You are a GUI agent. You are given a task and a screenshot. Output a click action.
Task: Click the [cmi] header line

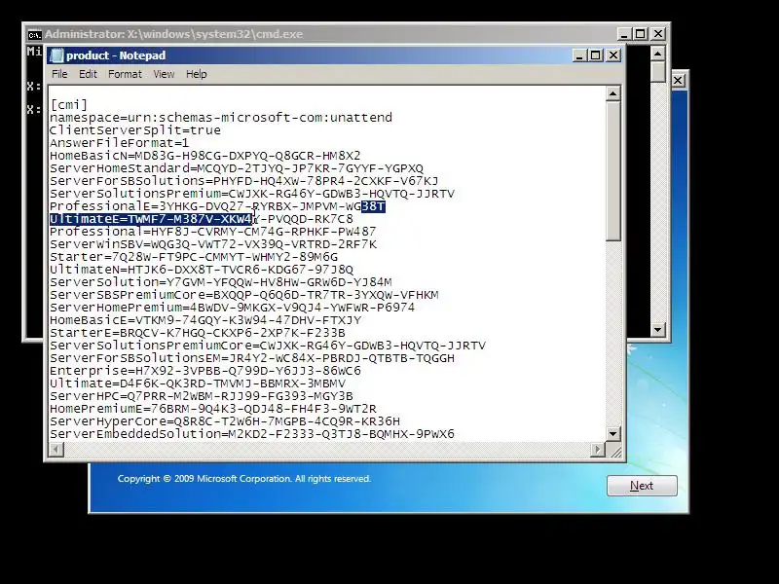point(68,105)
